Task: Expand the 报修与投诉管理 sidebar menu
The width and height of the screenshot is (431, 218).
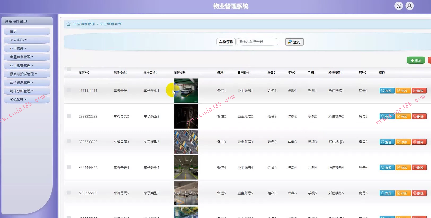Action: pos(27,74)
